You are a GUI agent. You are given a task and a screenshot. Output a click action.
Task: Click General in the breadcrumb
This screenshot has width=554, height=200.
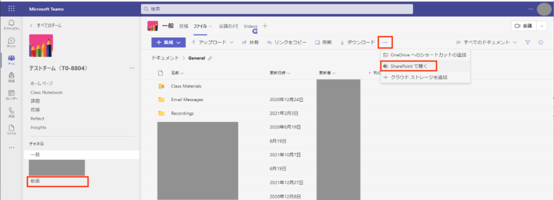[196, 58]
